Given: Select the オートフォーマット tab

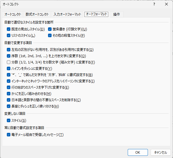Looking at the screenshot, I should 96,14.
